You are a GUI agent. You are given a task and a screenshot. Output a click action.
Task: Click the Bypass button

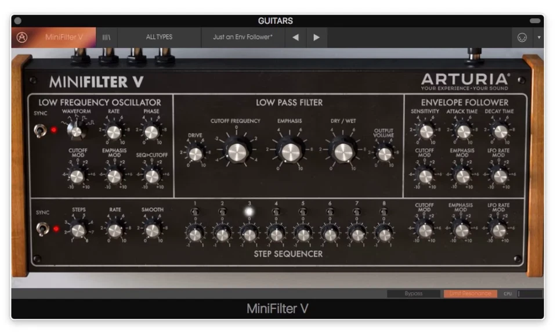click(413, 294)
